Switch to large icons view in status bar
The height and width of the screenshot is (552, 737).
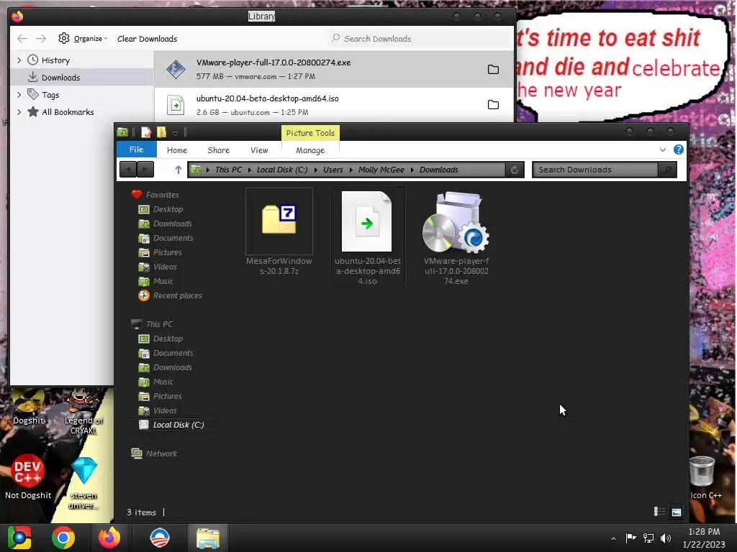(x=677, y=512)
